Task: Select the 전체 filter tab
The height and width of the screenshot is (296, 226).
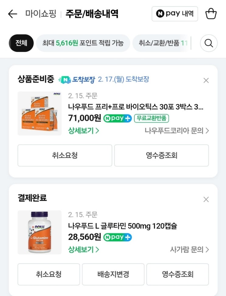Action: pyautogui.click(x=21, y=43)
